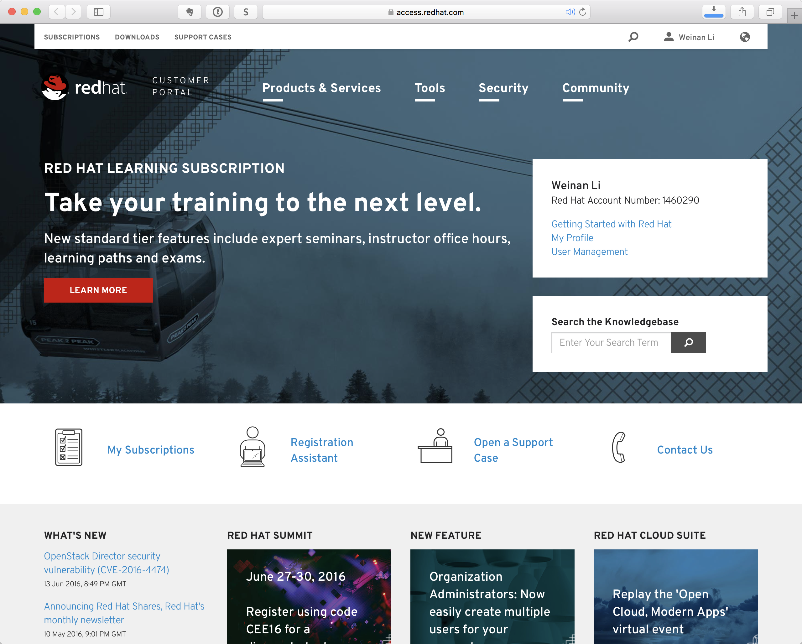This screenshot has width=802, height=644.
Task: Open the User Management link
Action: coord(589,252)
